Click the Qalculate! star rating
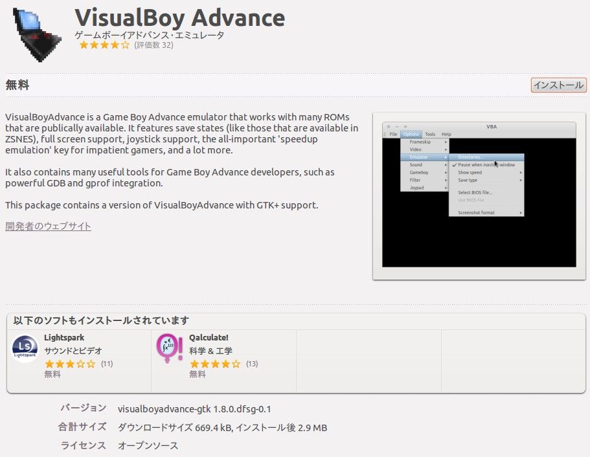590x457 pixels. [215, 364]
